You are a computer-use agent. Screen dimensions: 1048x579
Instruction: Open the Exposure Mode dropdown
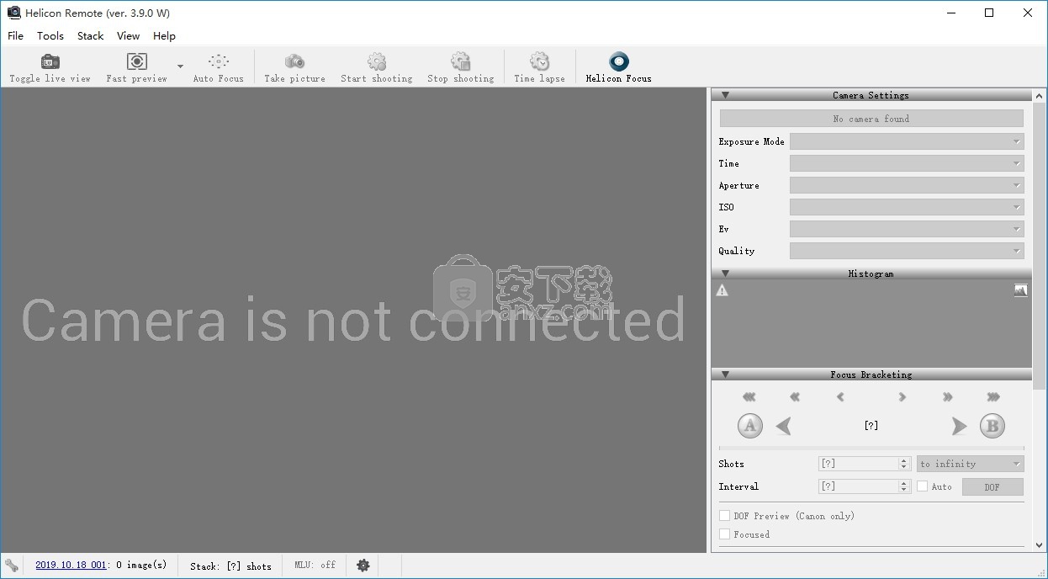click(907, 141)
